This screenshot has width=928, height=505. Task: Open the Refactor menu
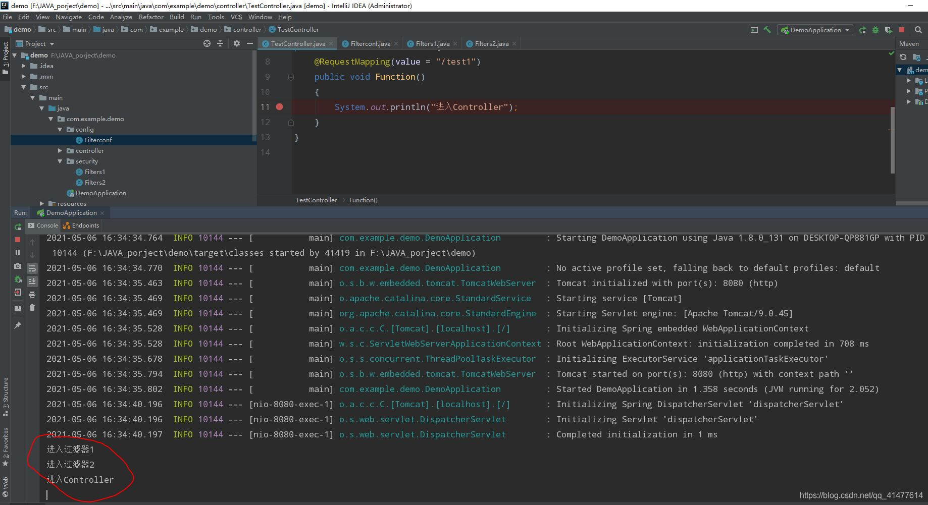[x=151, y=17]
